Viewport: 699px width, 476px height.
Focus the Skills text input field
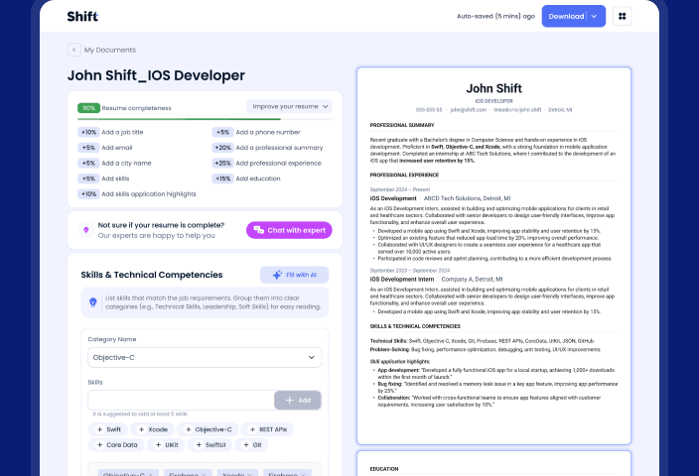coord(181,401)
